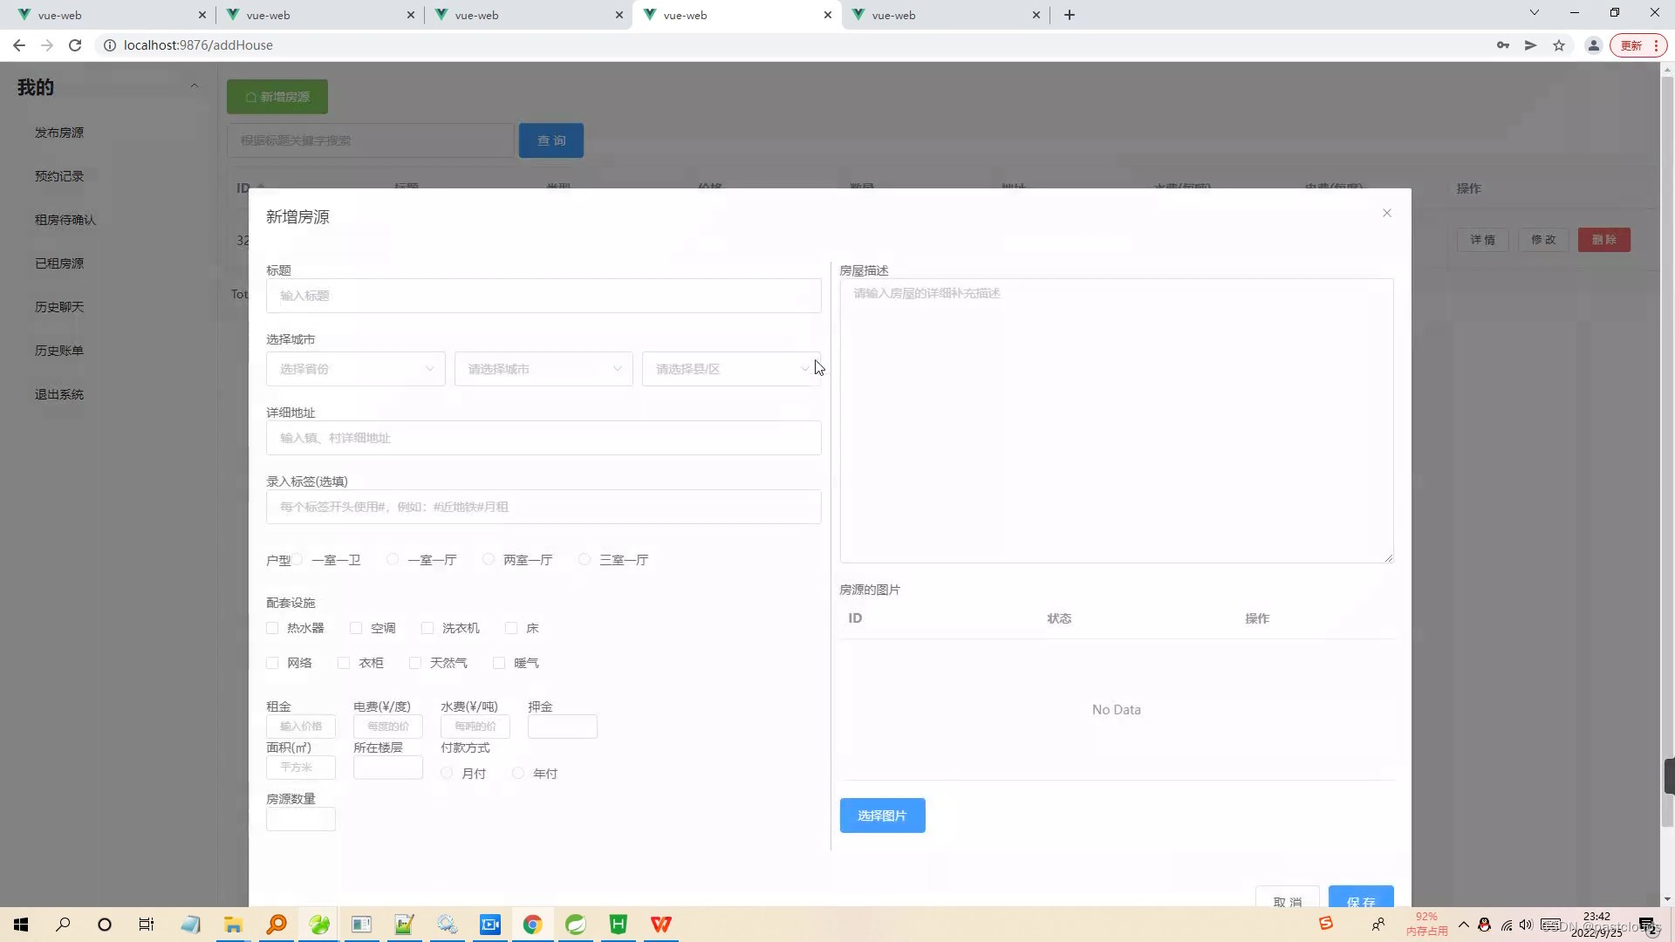1675x942 pixels.
Task: Click the 输入标题 title input field
Action: (543, 296)
